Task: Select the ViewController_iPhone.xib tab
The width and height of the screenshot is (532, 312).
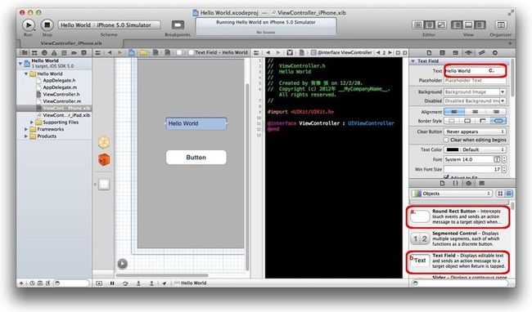Action: click(x=71, y=43)
